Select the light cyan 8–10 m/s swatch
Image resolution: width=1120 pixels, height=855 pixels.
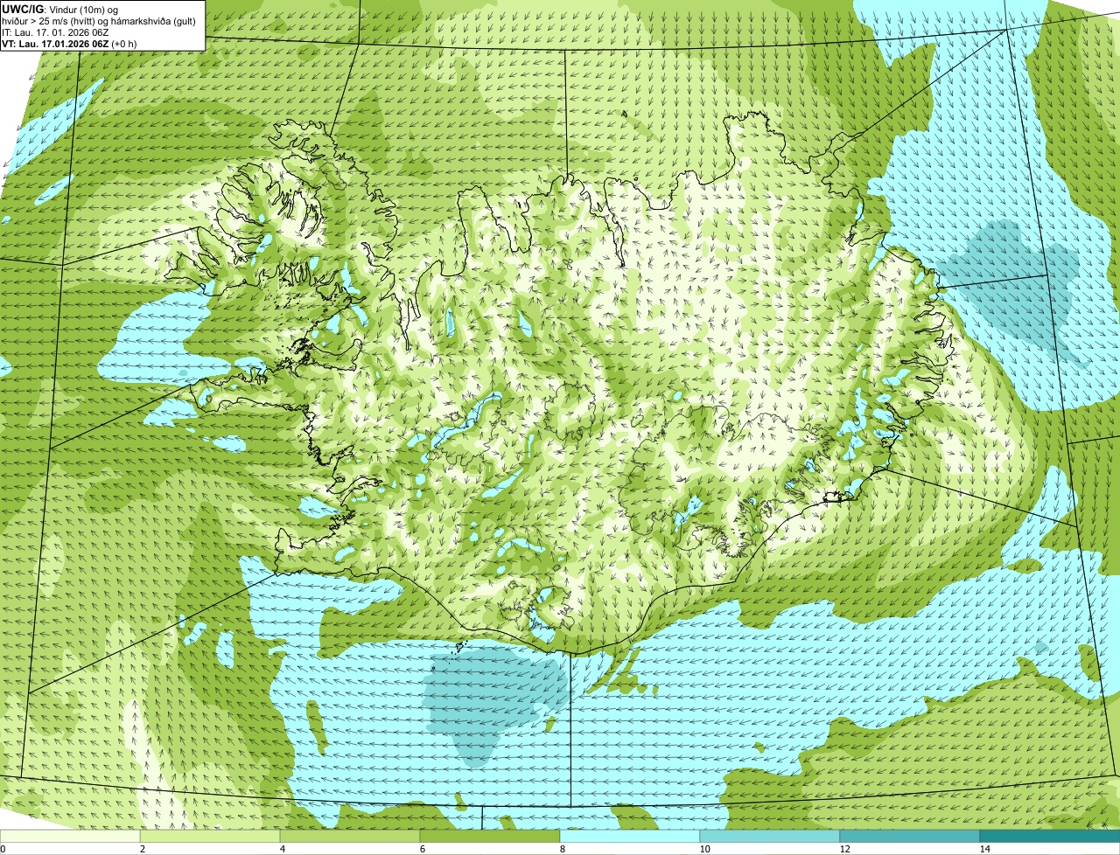630,836
